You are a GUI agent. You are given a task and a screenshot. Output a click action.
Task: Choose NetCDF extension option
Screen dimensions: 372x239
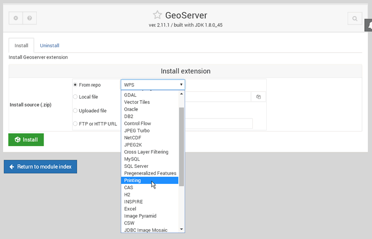click(150, 138)
